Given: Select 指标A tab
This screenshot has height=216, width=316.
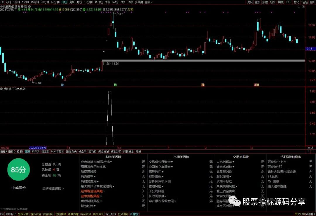Looking at the screenshot, I should [x=4, y=151].
